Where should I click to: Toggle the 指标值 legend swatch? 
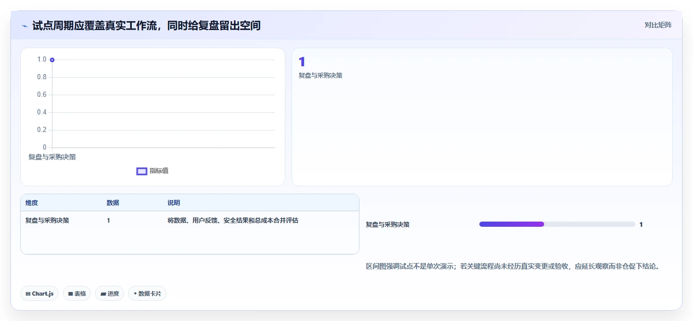(142, 171)
